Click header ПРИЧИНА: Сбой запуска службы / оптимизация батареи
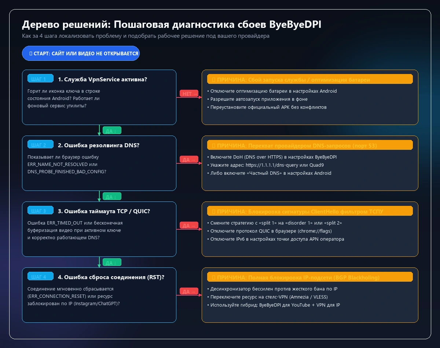This screenshot has height=348, width=440. [x=310, y=79]
